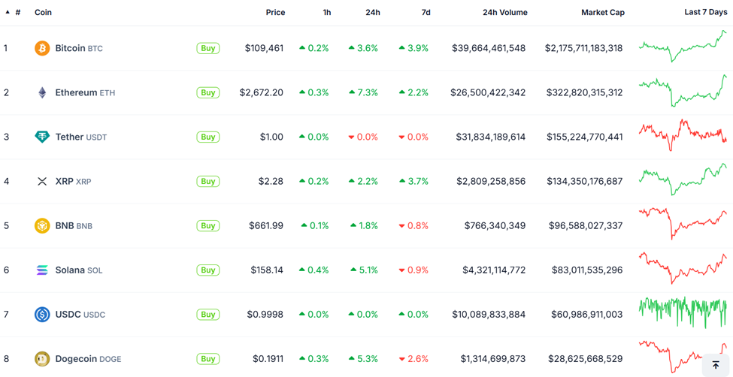View Tether's red 7-day sparkline chart
The width and height of the screenshot is (733, 377).
[683, 134]
